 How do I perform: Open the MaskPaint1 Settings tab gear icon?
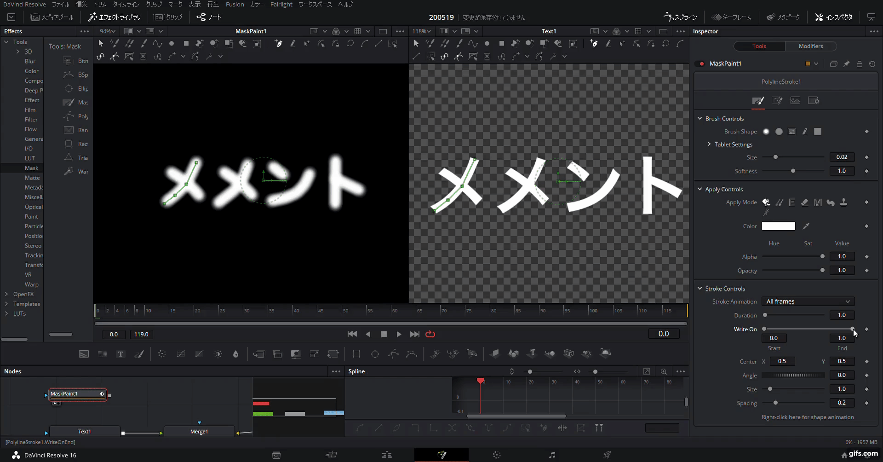tap(814, 100)
